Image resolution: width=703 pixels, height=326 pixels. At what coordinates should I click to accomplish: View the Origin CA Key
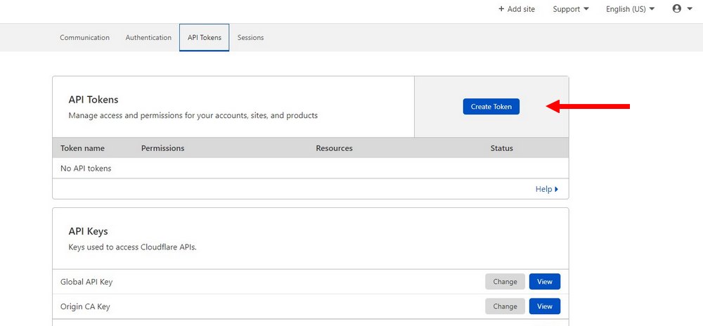(545, 306)
